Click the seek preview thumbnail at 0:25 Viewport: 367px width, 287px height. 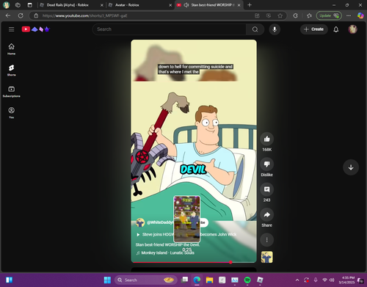pyautogui.click(x=186, y=219)
